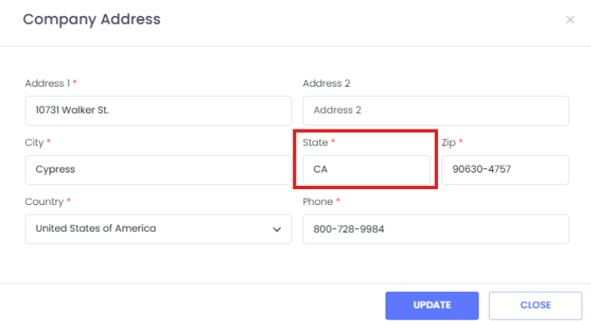Click the Country label text
This screenshot has height=325, width=591.
(x=44, y=202)
